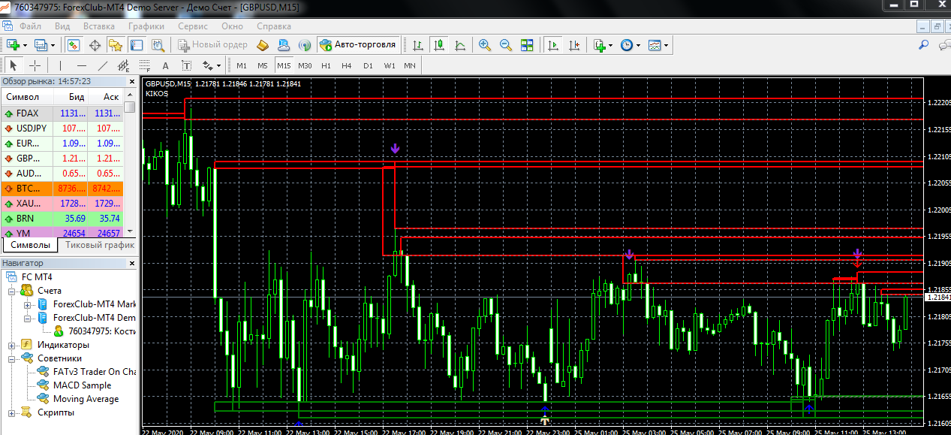Draw a horizontal line tool
Screen dimensions: 951x435
pos(82,65)
